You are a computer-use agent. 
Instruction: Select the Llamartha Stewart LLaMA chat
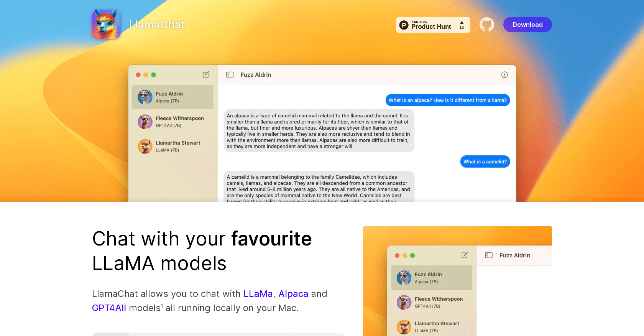pos(172,146)
